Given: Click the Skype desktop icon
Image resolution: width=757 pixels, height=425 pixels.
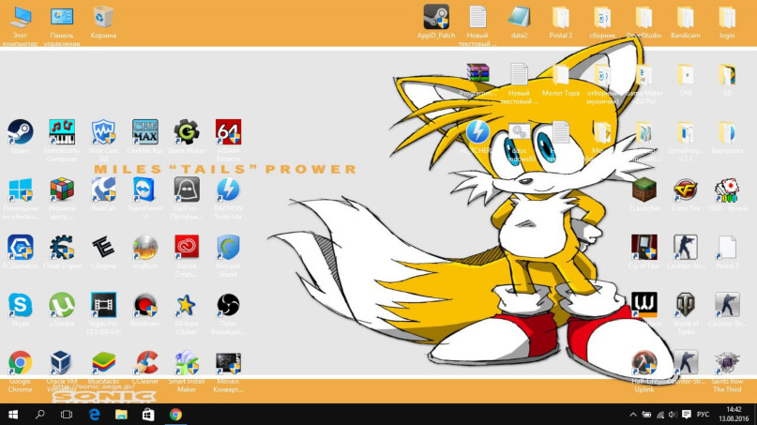Looking at the screenshot, I should [20, 305].
